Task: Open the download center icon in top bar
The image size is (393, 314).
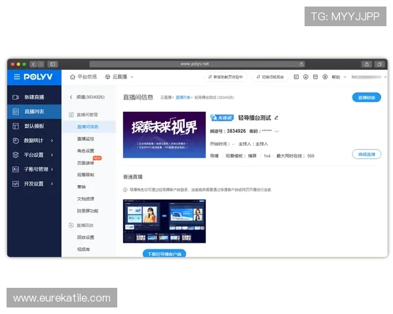Action: point(306,77)
